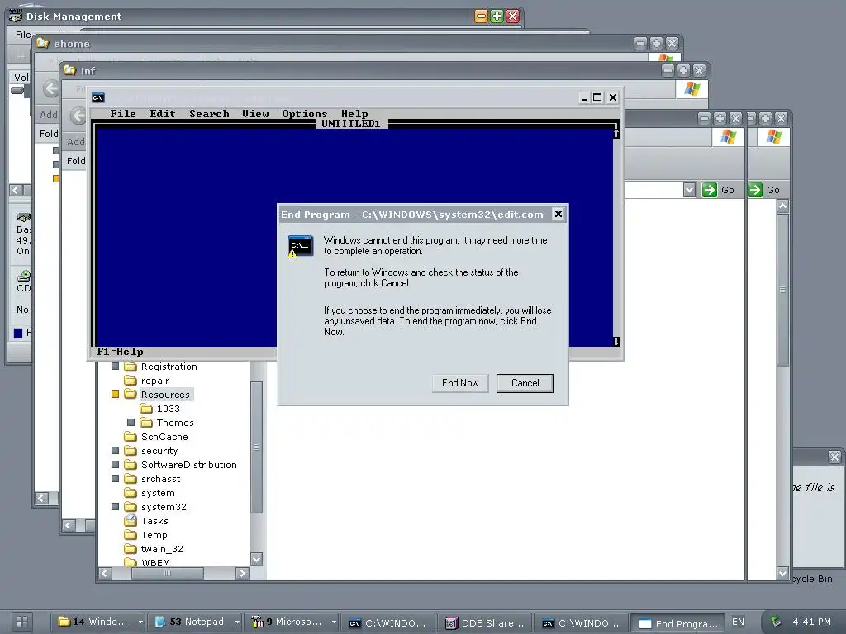The width and height of the screenshot is (846, 634).
Task: Click the basic disk icon in Disk Management
Action: 24,218
